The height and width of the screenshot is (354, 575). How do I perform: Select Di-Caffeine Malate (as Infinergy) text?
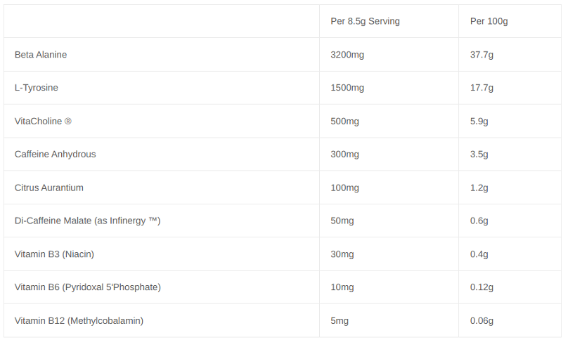(x=88, y=221)
